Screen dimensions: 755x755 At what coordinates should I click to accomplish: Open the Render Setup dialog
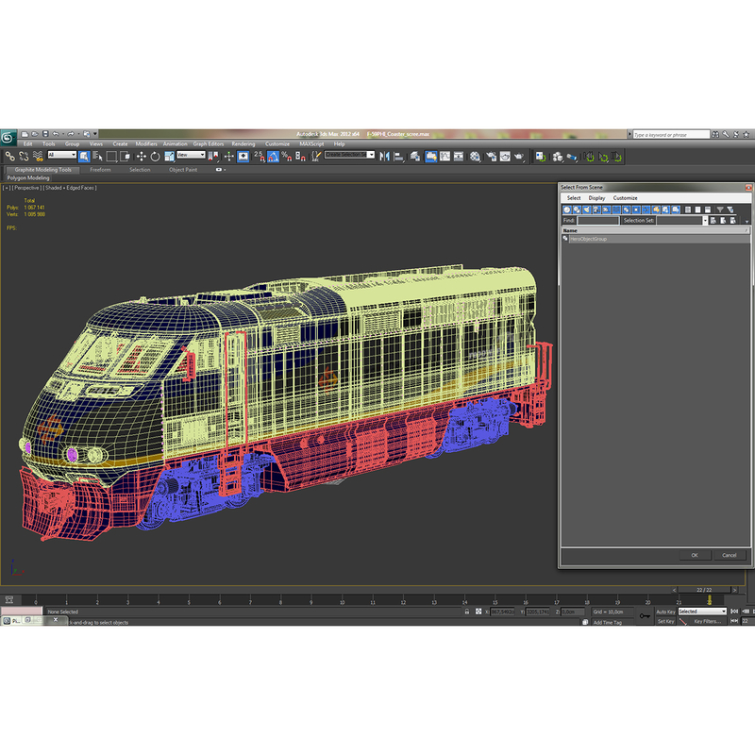[491, 157]
